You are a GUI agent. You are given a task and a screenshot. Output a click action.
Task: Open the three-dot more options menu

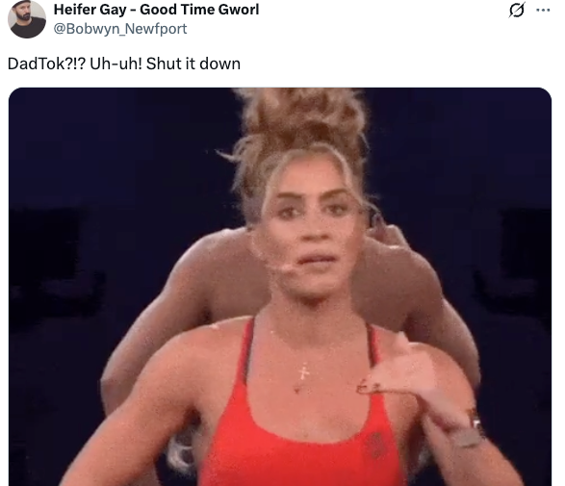coord(543,10)
